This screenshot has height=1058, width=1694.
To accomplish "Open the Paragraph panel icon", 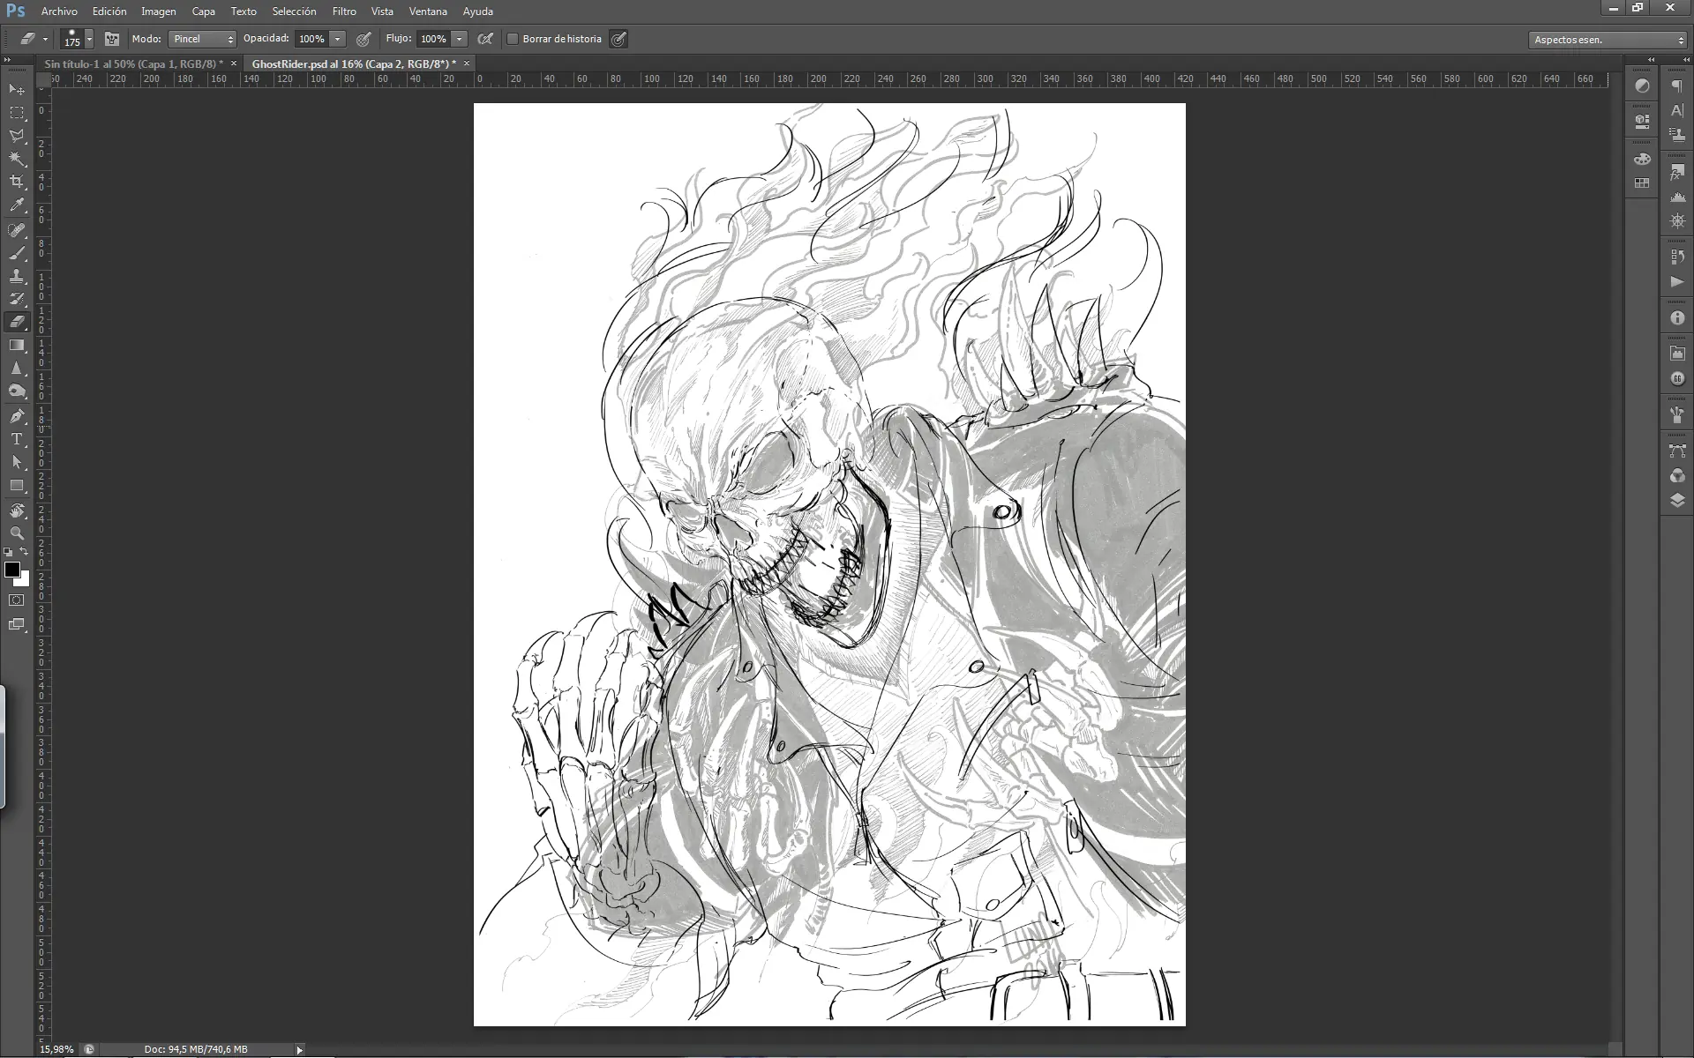I will (1677, 86).
